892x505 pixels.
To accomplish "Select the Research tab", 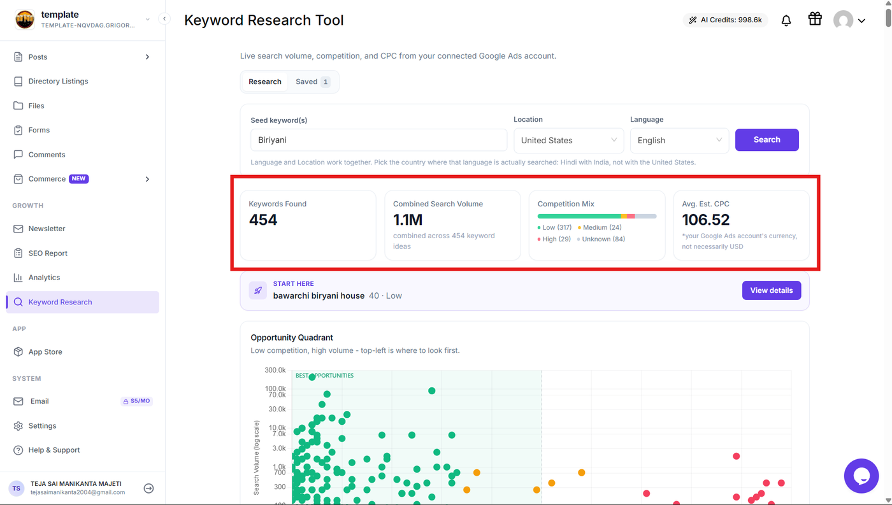I will point(265,82).
